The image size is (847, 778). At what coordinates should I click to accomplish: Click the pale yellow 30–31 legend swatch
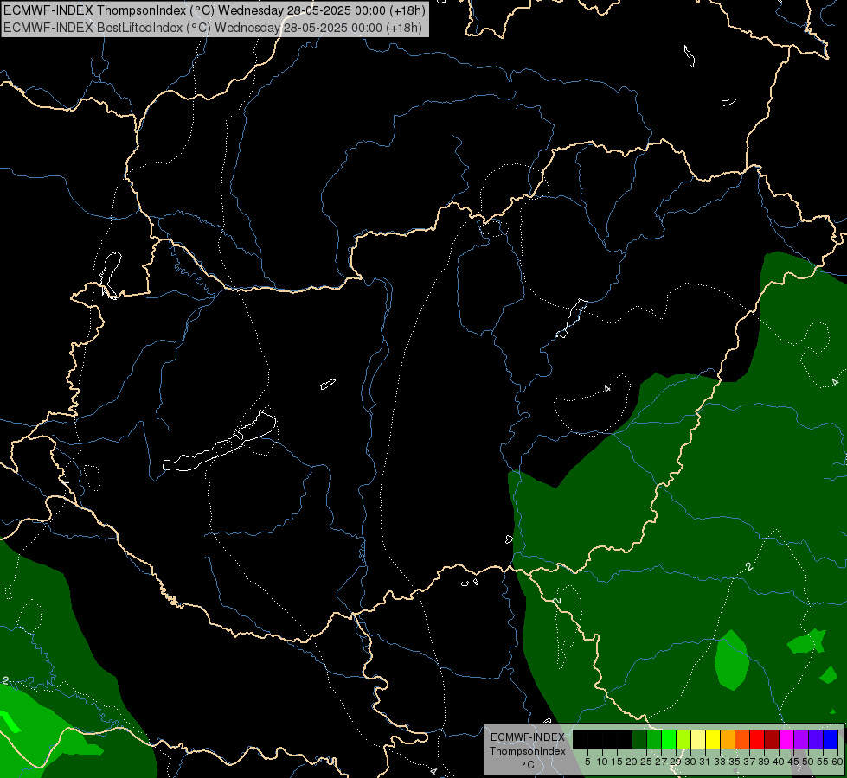(x=698, y=739)
